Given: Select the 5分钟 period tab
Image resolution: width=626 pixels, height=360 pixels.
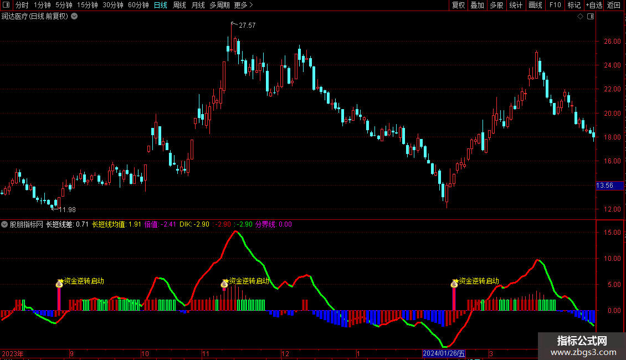Looking at the screenshot, I should coord(64,5).
